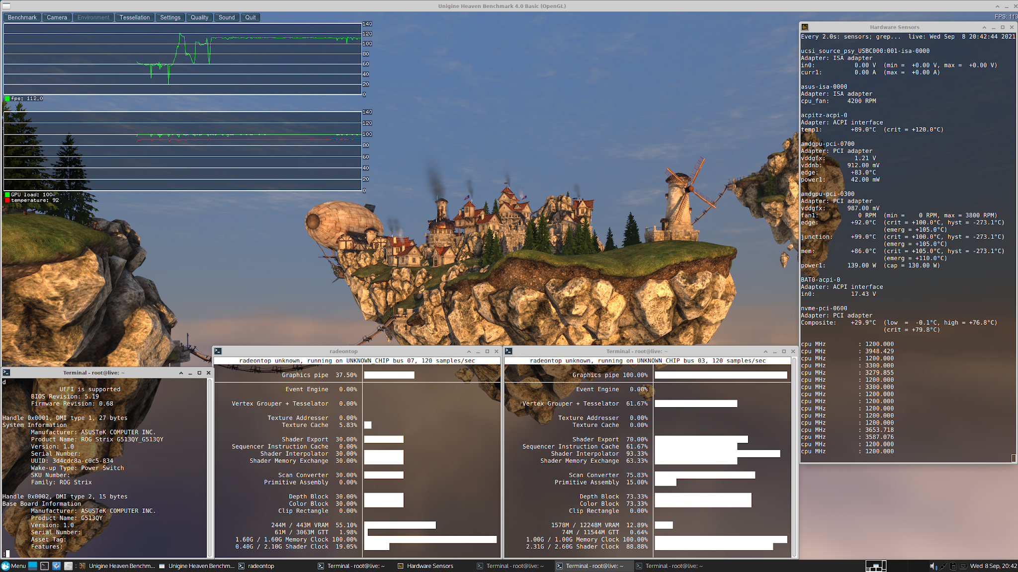This screenshot has width=1018, height=572.
Task: Switch to Hardware Sensors taskbar entry
Action: (x=425, y=566)
